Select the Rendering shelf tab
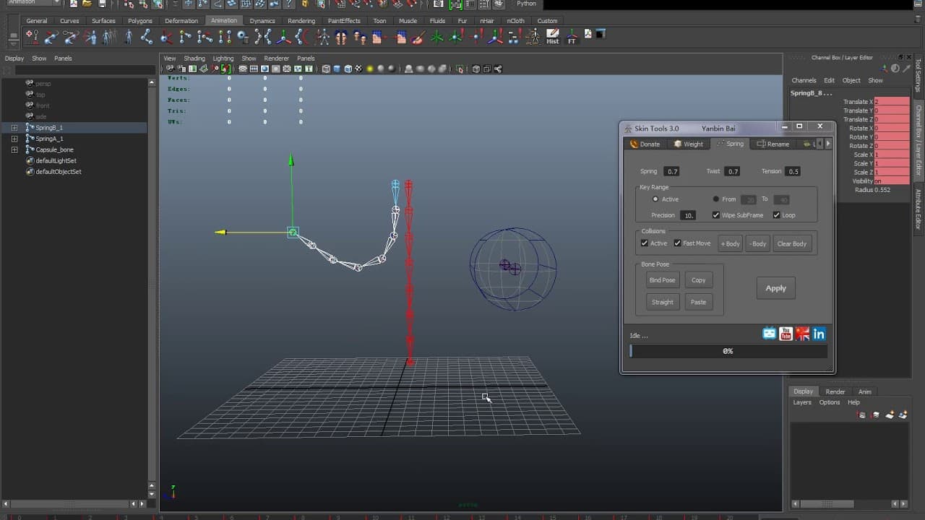This screenshot has width=925, height=520. tap(301, 21)
